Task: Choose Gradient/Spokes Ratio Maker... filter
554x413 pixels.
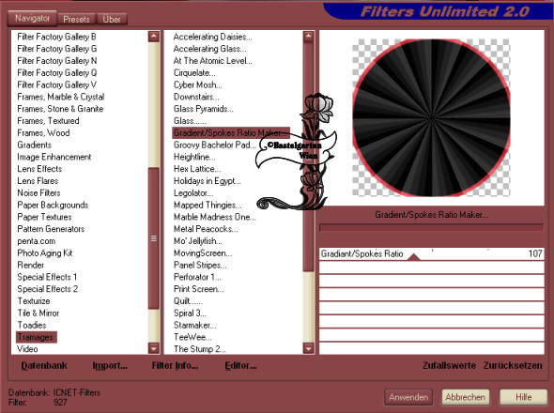Action: (231, 133)
